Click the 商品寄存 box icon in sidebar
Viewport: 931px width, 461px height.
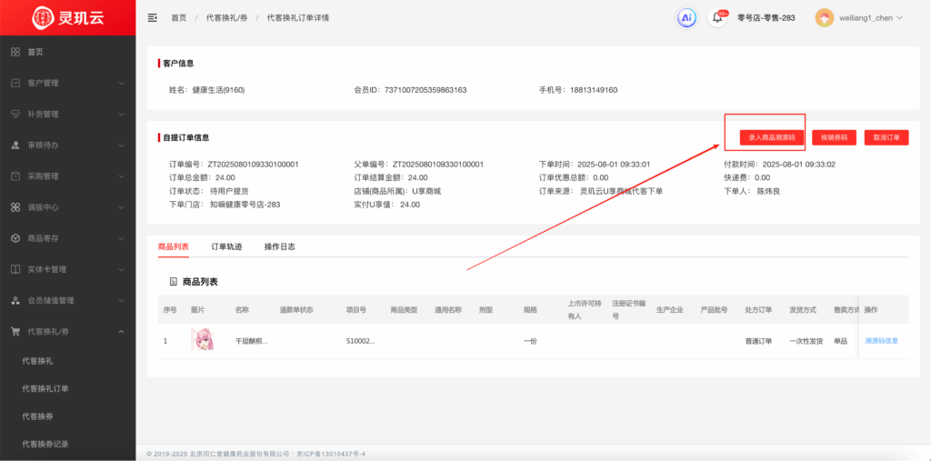(15, 238)
